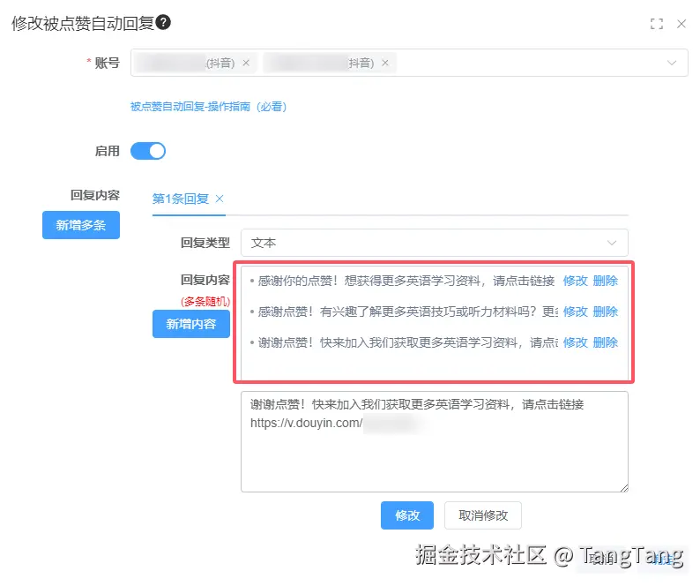Toggle the 启用 switch
Screen dimensions: 700x586
[x=148, y=151]
